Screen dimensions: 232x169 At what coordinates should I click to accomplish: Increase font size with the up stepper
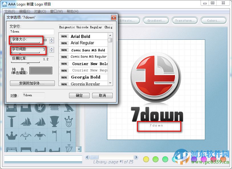coord(51,39)
